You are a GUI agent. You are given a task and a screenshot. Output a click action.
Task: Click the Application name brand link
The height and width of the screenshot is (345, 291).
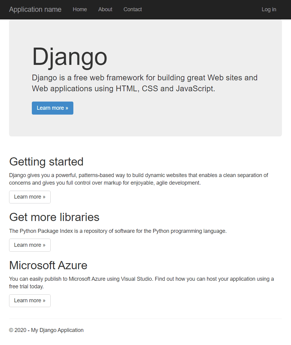(35, 9)
